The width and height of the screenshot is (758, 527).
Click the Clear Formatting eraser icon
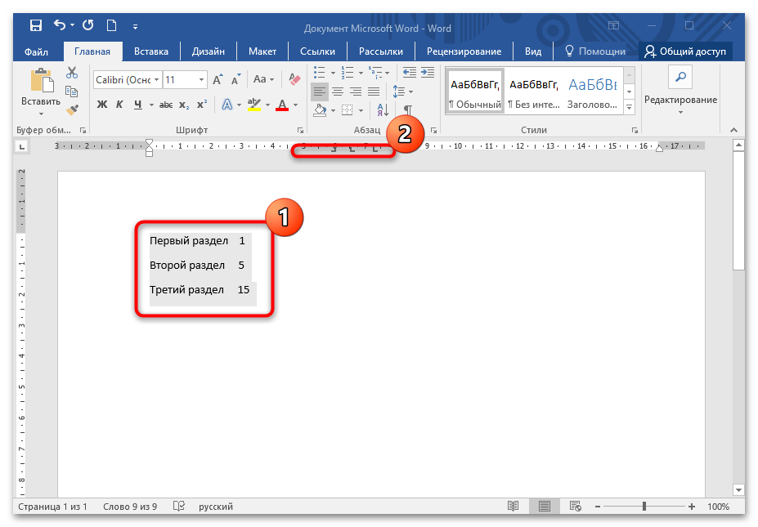pyautogui.click(x=295, y=79)
